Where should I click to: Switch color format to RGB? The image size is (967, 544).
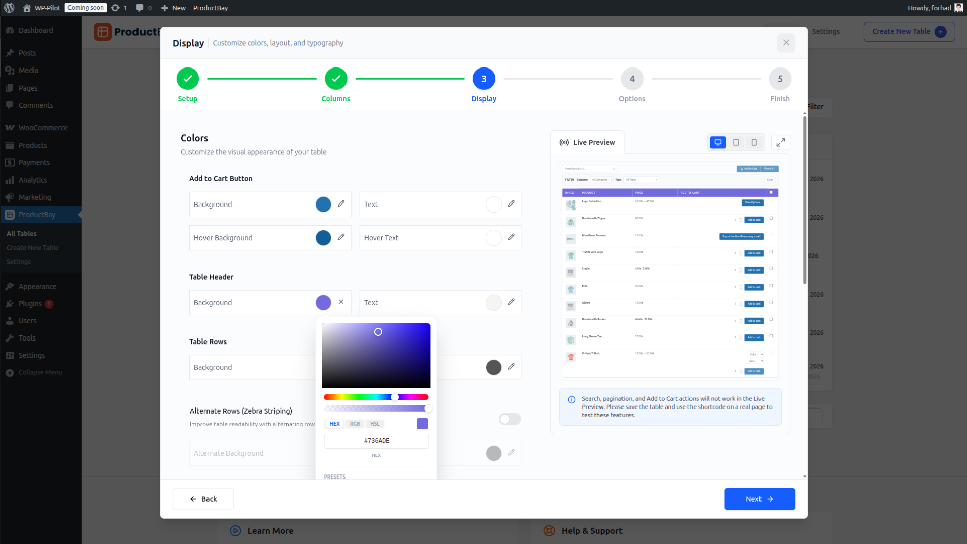(x=355, y=424)
